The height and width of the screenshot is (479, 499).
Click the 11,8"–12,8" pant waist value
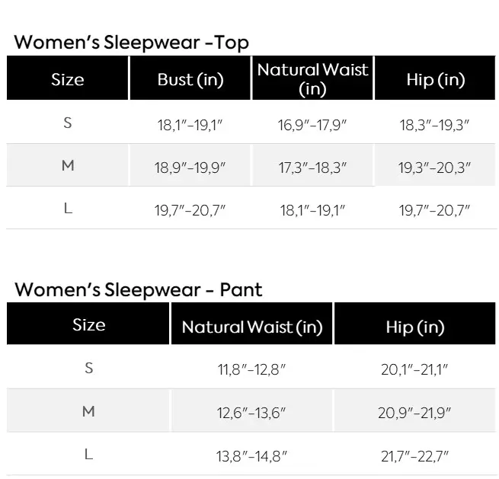click(x=252, y=370)
